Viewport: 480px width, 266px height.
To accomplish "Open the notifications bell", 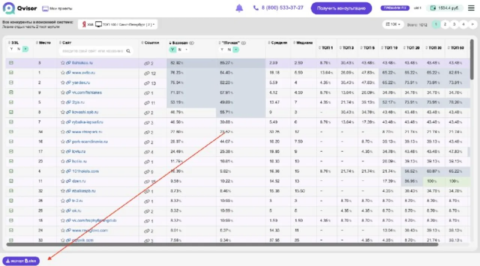I will click(239, 8).
